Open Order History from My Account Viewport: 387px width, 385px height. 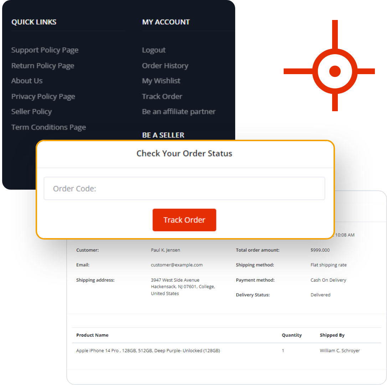(x=165, y=66)
